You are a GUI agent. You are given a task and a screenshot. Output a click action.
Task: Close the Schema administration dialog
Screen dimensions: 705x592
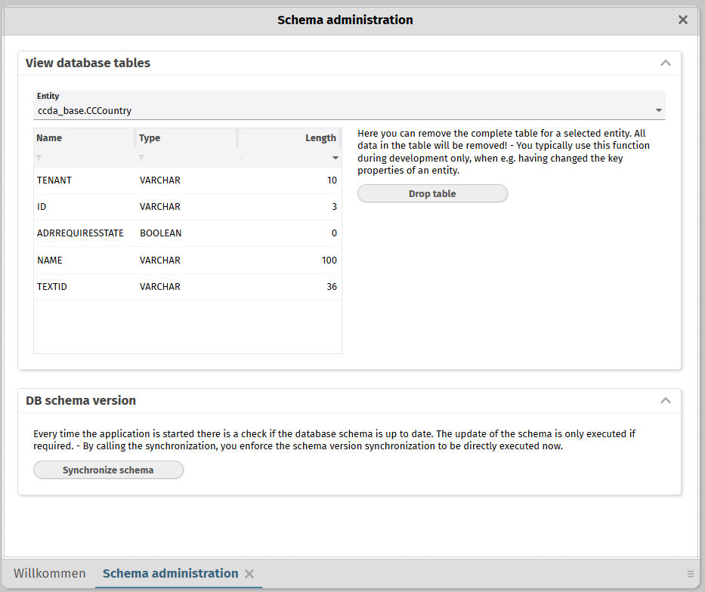[x=683, y=20]
